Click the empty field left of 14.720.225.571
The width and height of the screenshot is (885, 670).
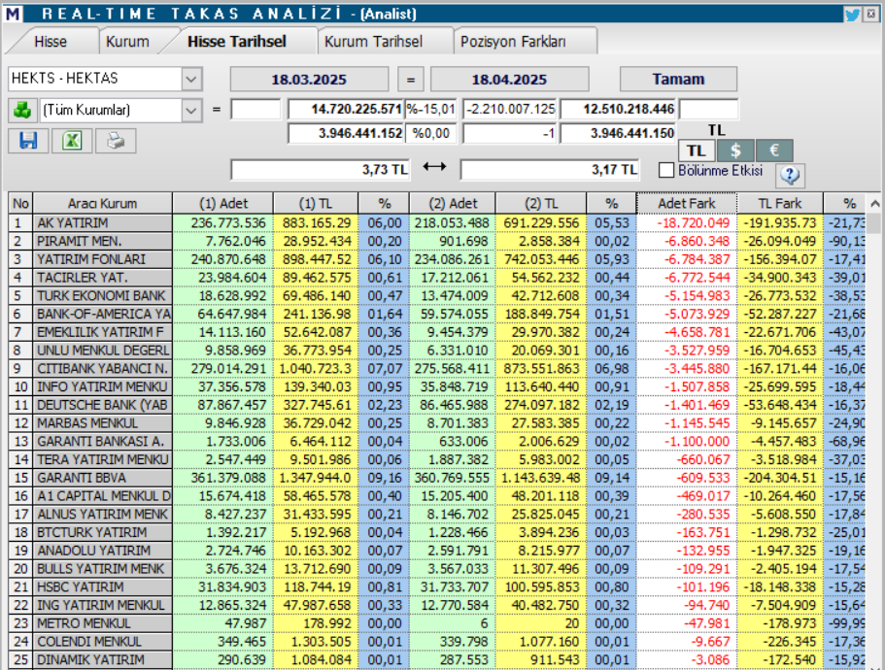pyautogui.click(x=255, y=110)
